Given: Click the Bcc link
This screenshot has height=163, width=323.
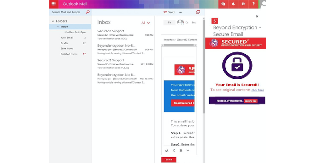Looking at the screenshot, I should 194,23.
